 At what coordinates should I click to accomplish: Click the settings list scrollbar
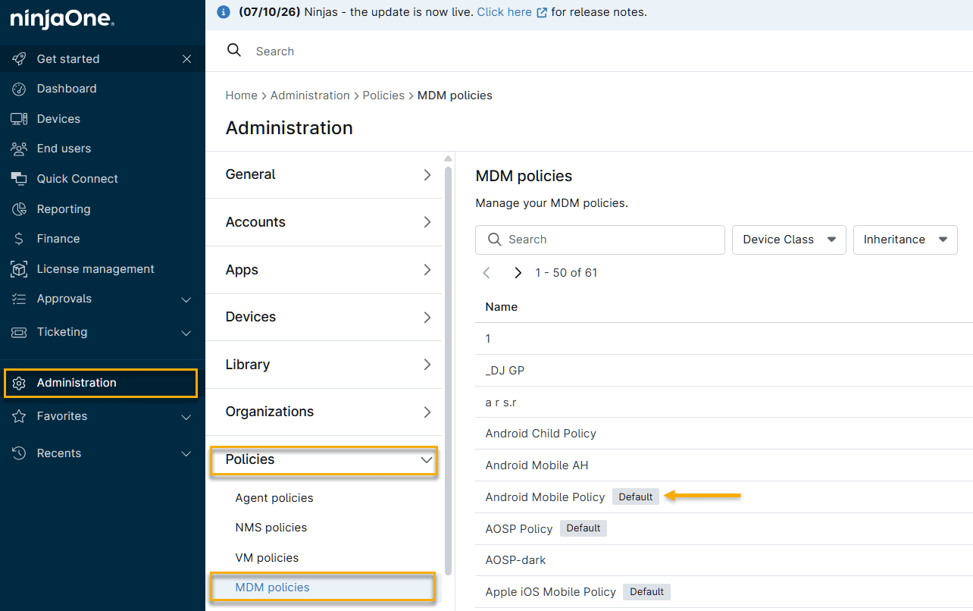448,370
